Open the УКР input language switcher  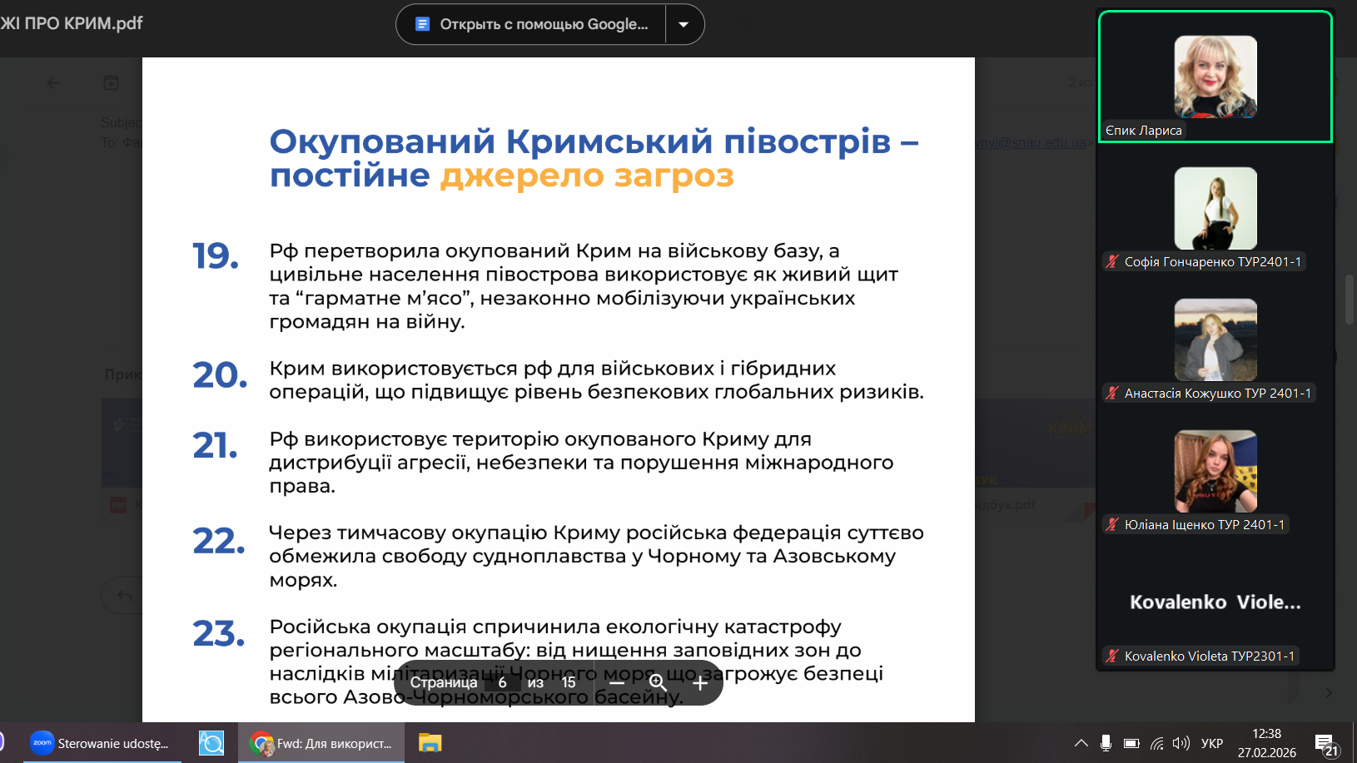pyautogui.click(x=1212, y=743)
